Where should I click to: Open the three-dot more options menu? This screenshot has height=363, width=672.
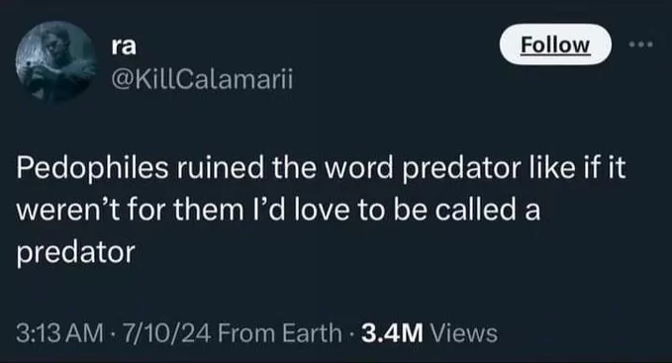640,45
